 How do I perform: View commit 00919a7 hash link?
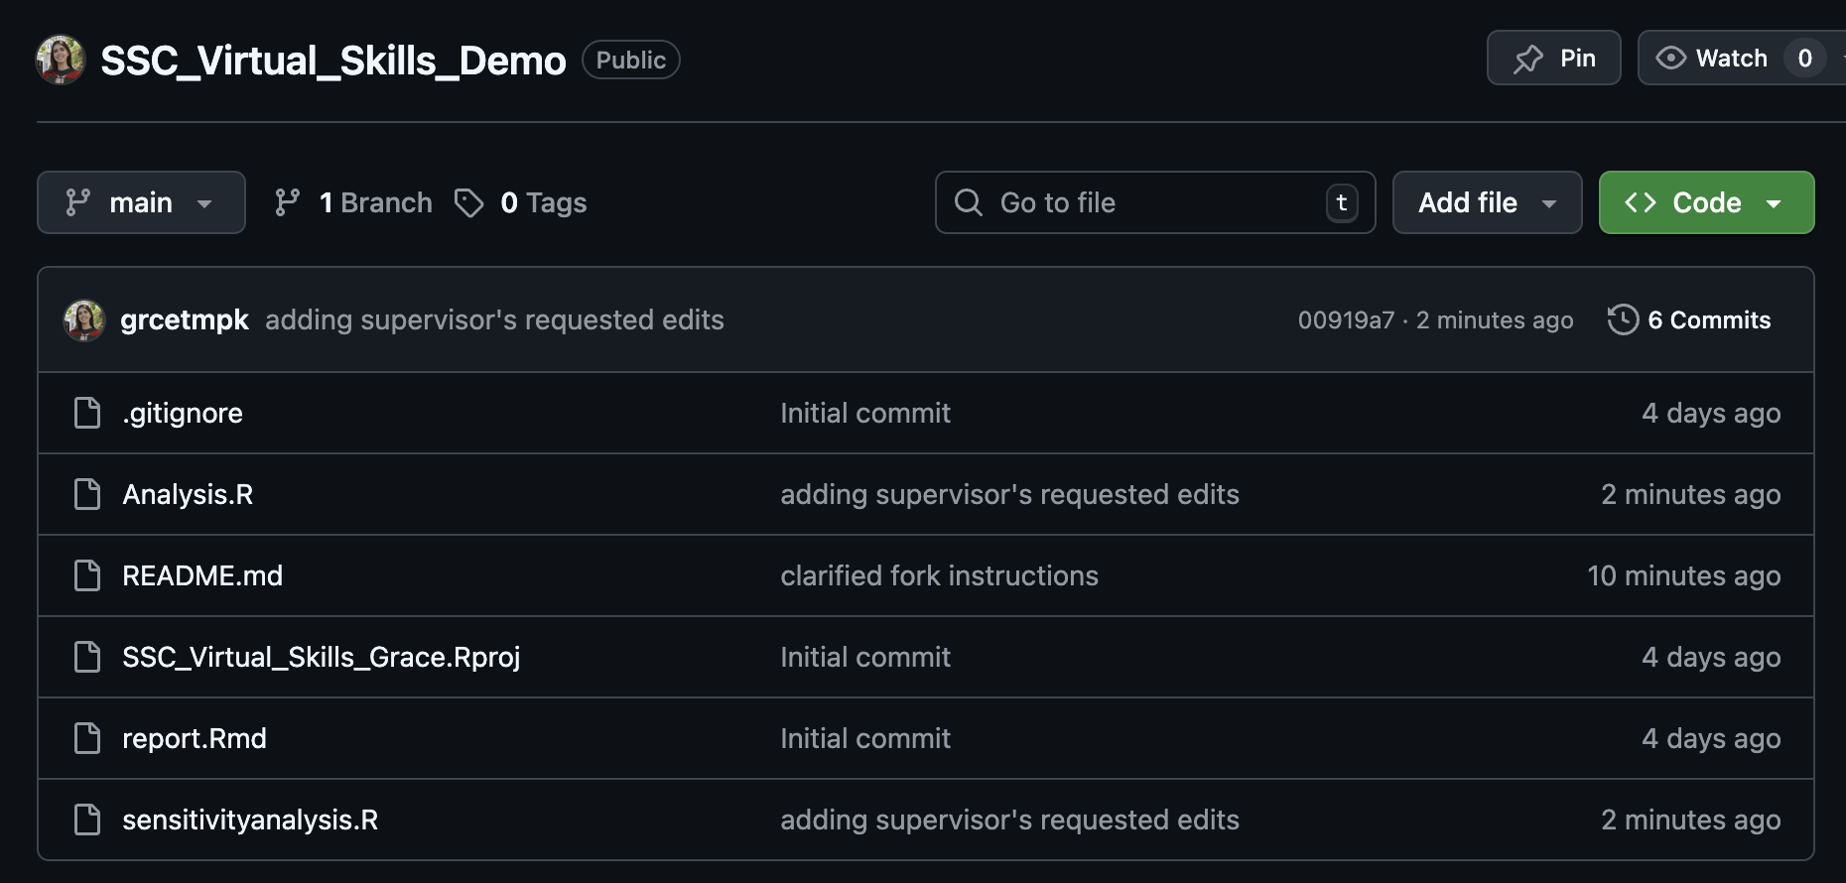[x=1346, y=320]
